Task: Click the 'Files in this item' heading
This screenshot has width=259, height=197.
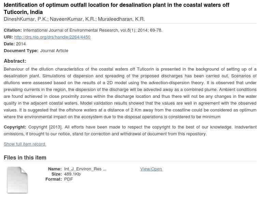Action: 25,157
